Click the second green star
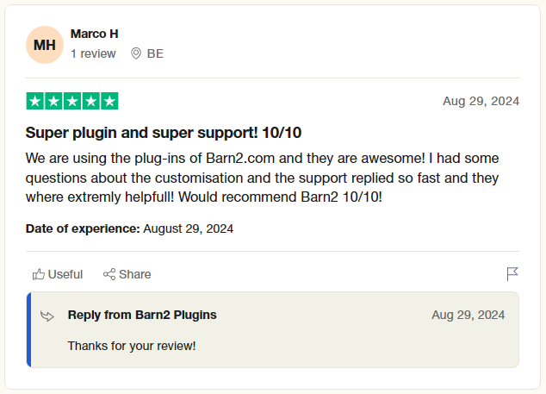 click(x=53, y=101)
